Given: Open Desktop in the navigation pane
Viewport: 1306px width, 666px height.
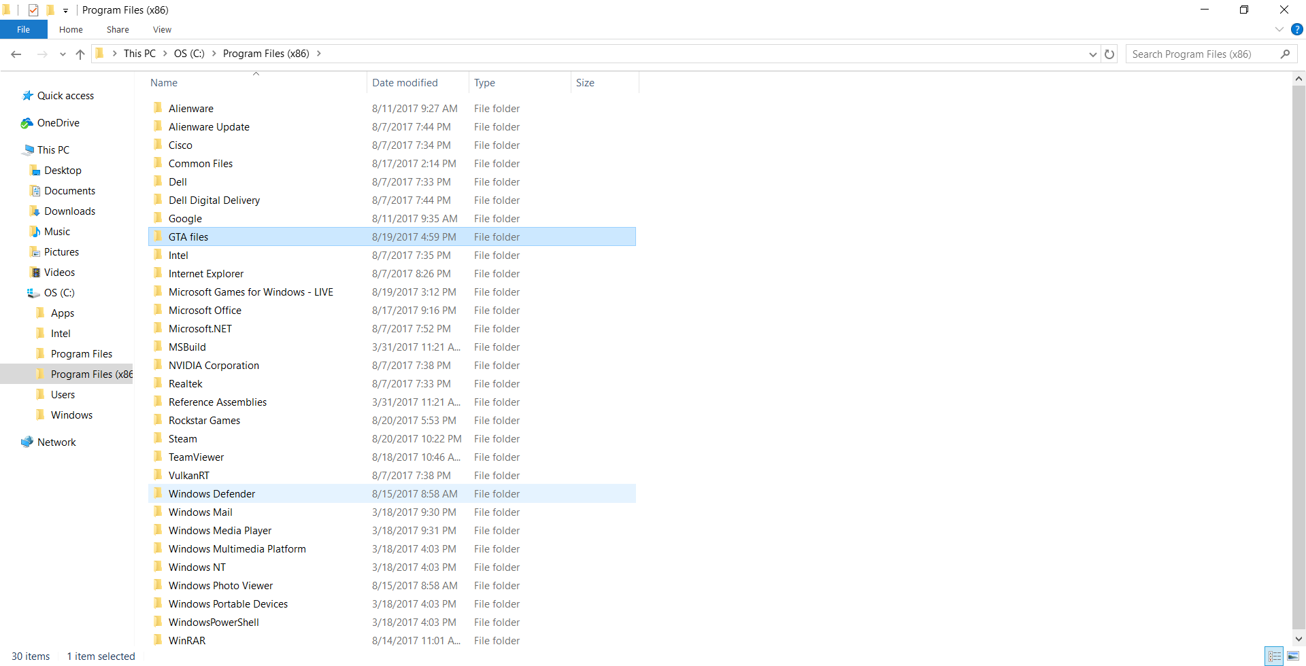Looking at the screenshot, I should 63,171.
